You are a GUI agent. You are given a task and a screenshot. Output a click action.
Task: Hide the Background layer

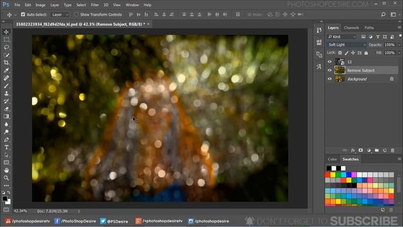330,79
